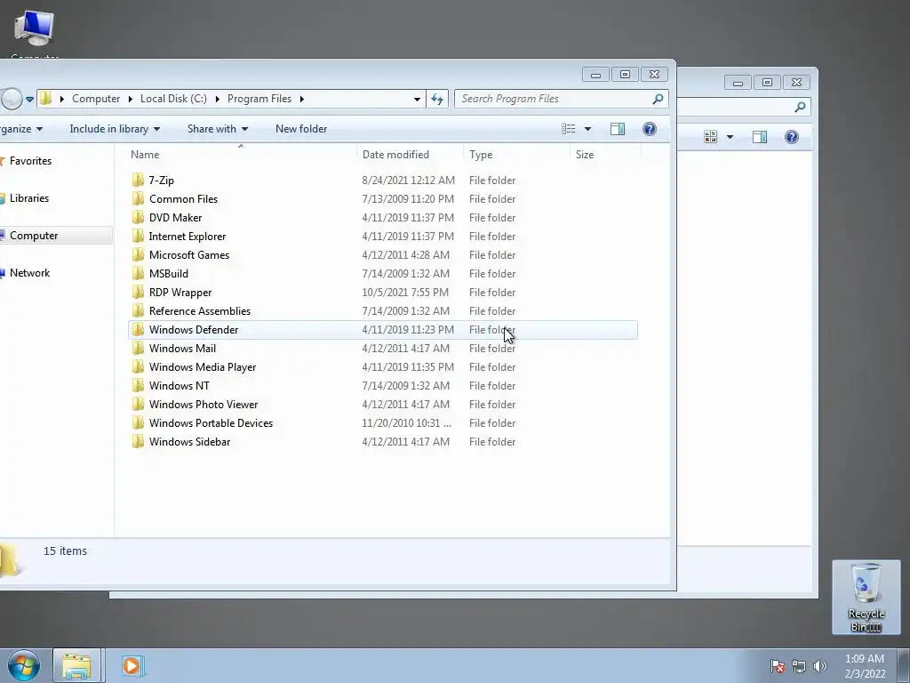Select the Windows Sidebar folder icon
Viewport: 910px width, 683px height.
[138, 441]
